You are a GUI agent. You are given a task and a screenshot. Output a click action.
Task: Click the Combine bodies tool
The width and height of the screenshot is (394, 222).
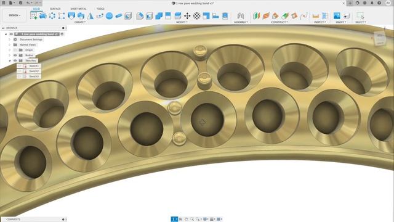click(159, 16)
